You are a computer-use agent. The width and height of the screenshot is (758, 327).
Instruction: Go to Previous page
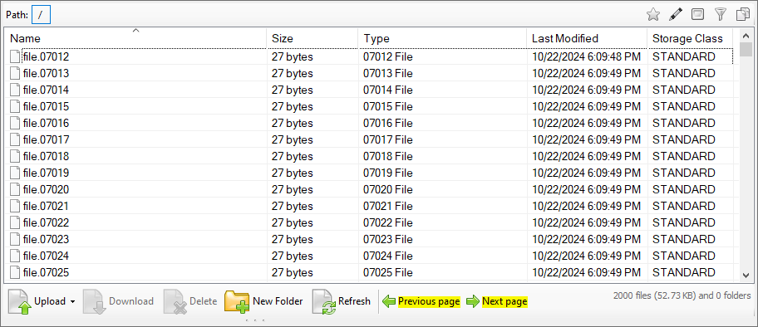point(421,301)
